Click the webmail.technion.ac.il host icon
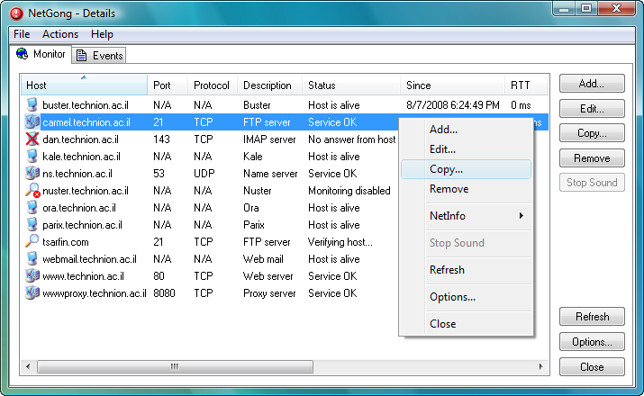The image size is (644, 396). (x=32, y=259)
